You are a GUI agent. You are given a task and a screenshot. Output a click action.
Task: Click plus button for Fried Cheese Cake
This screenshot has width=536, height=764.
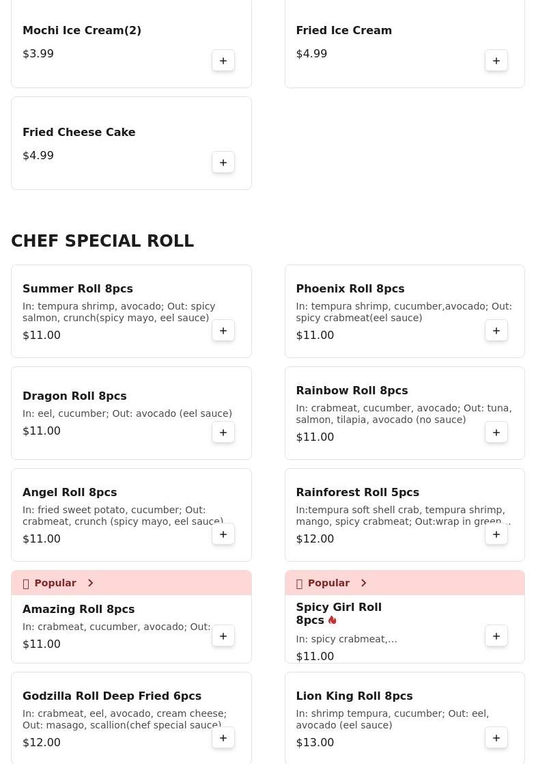coord(223,163)
